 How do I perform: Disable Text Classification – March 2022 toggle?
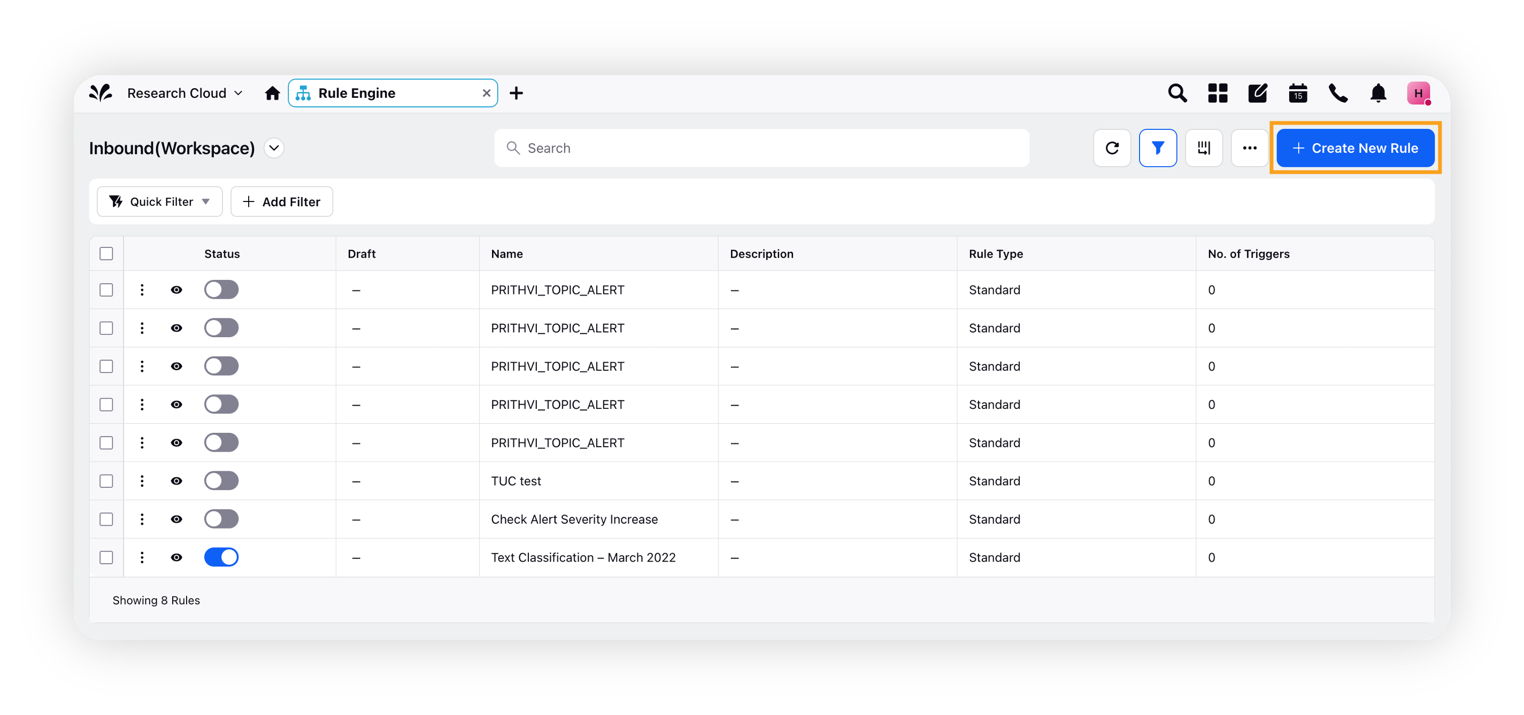pyautogui.click(x=221, y=557)
